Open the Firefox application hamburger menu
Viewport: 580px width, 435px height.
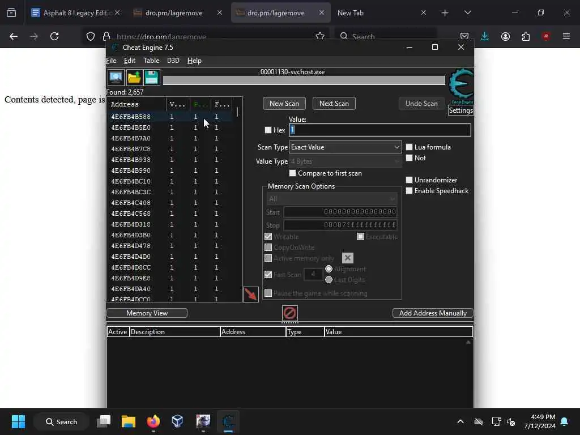[x=566, y=36]
